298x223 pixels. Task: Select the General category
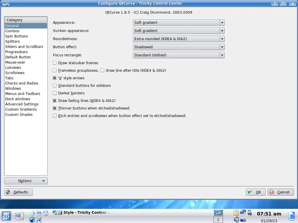pyautogui.click(x=26, y=26)
